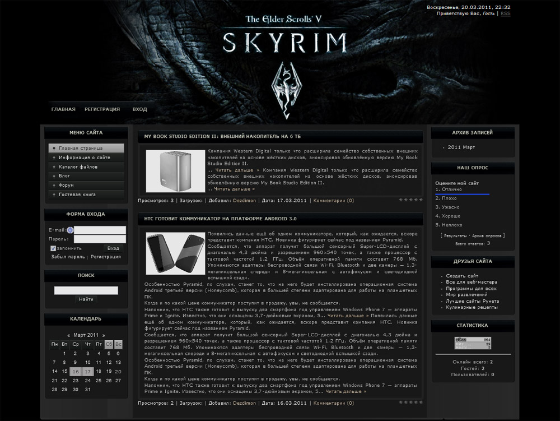Open 'Комментарии (0)' under My Book article
This screenshot has height=421, width=560.
(x=334, y=201)
